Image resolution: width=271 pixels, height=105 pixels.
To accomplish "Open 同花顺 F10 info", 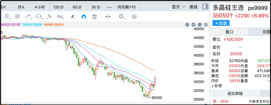I will point(126,7).
